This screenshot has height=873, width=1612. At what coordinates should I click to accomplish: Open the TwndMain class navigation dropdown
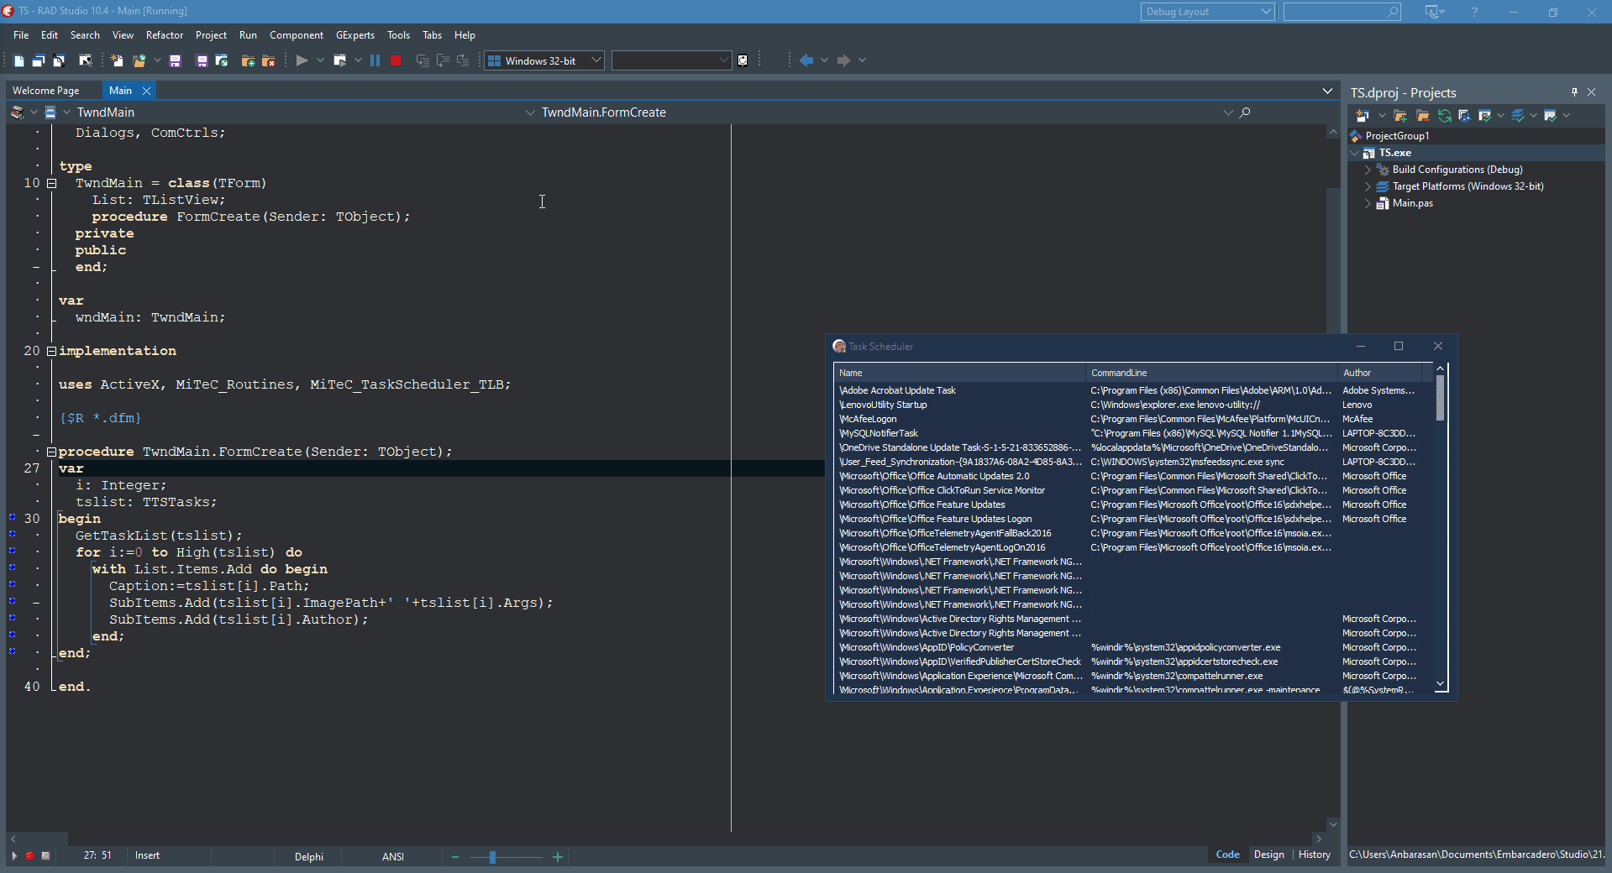[529, 112]
